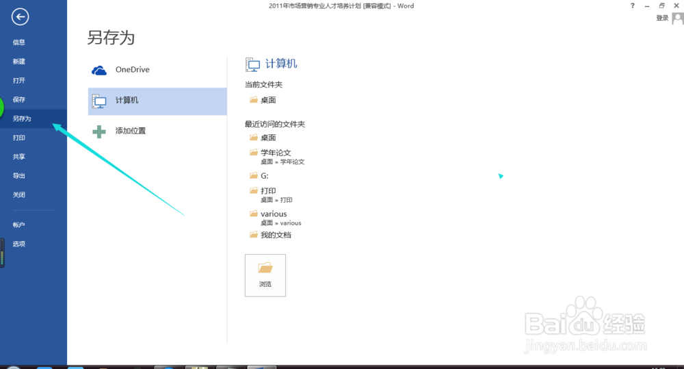The image size is (684, 369).
Task: Select 另存为 in the sidebar
Action: (x=22, y=119)
